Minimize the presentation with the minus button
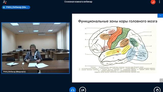Viewport: 163px width, 92px height. pyautogui.click(x=160, y=16)
